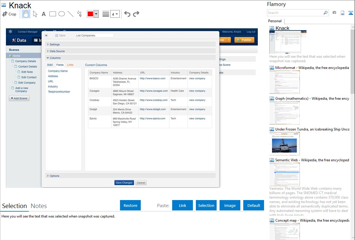
Task: Select Company Details scene
Action: [25, 61]
